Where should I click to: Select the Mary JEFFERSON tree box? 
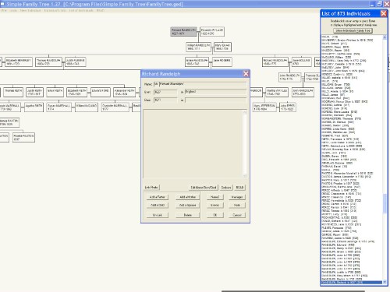(x=264, y=107)
